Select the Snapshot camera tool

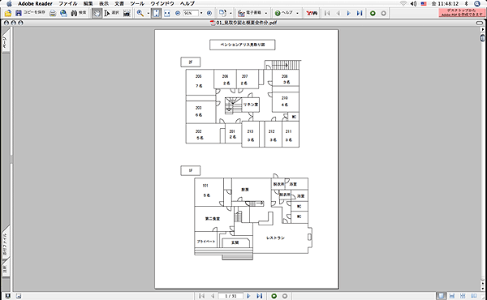(127, 13)
